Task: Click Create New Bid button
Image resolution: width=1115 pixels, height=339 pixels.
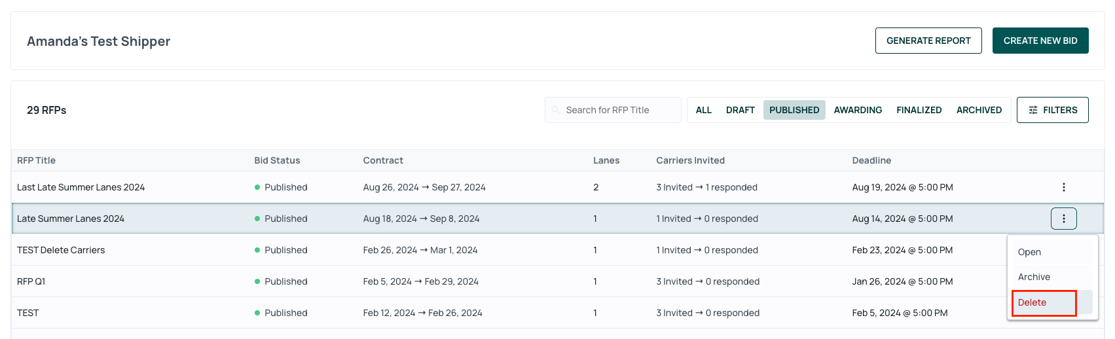Action: coord(1040,41)
